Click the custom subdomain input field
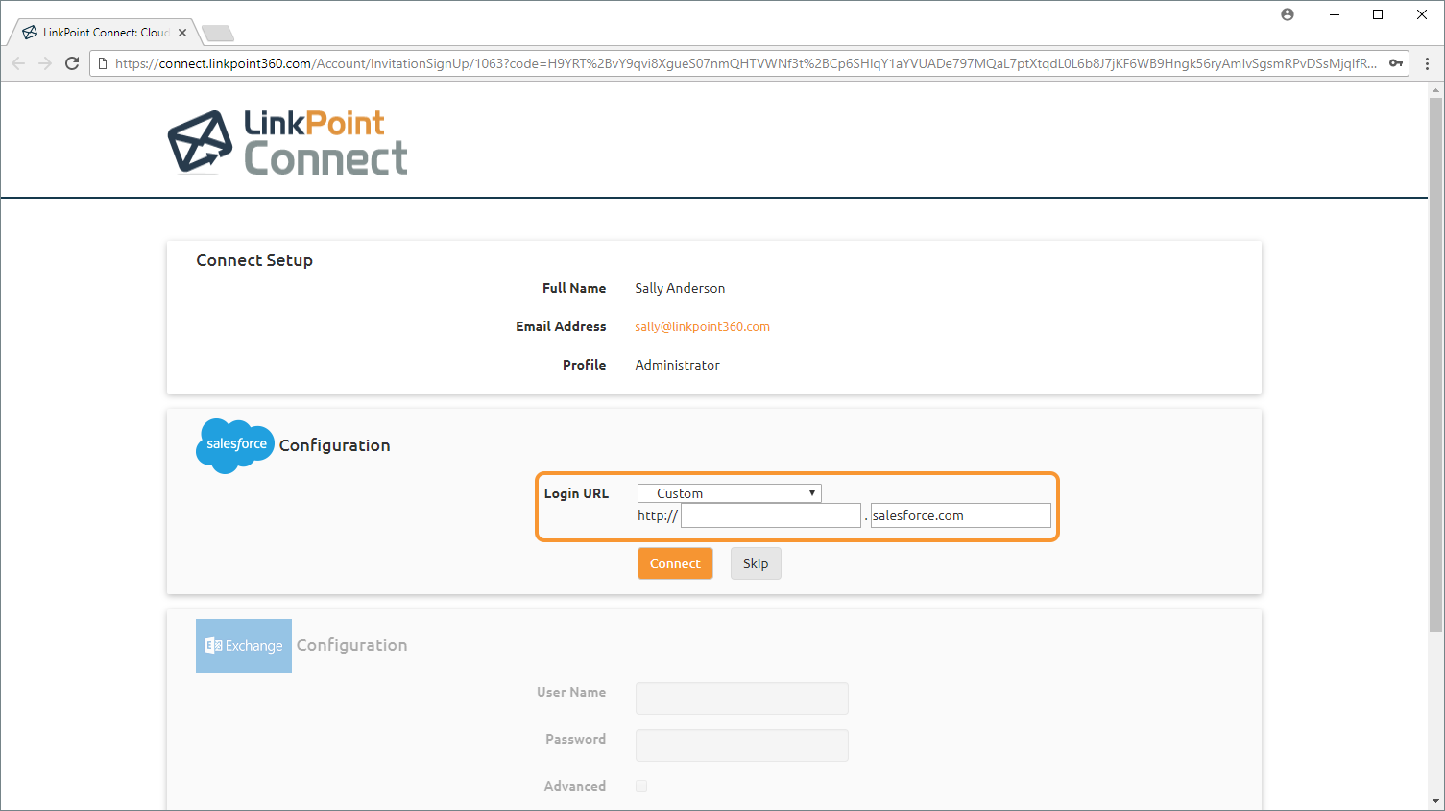This screenshot has height=811, width=1445. pos(771,515)
